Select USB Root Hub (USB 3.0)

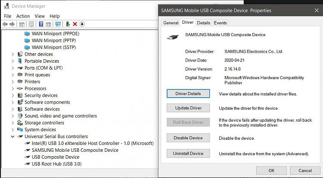[56, 164]
